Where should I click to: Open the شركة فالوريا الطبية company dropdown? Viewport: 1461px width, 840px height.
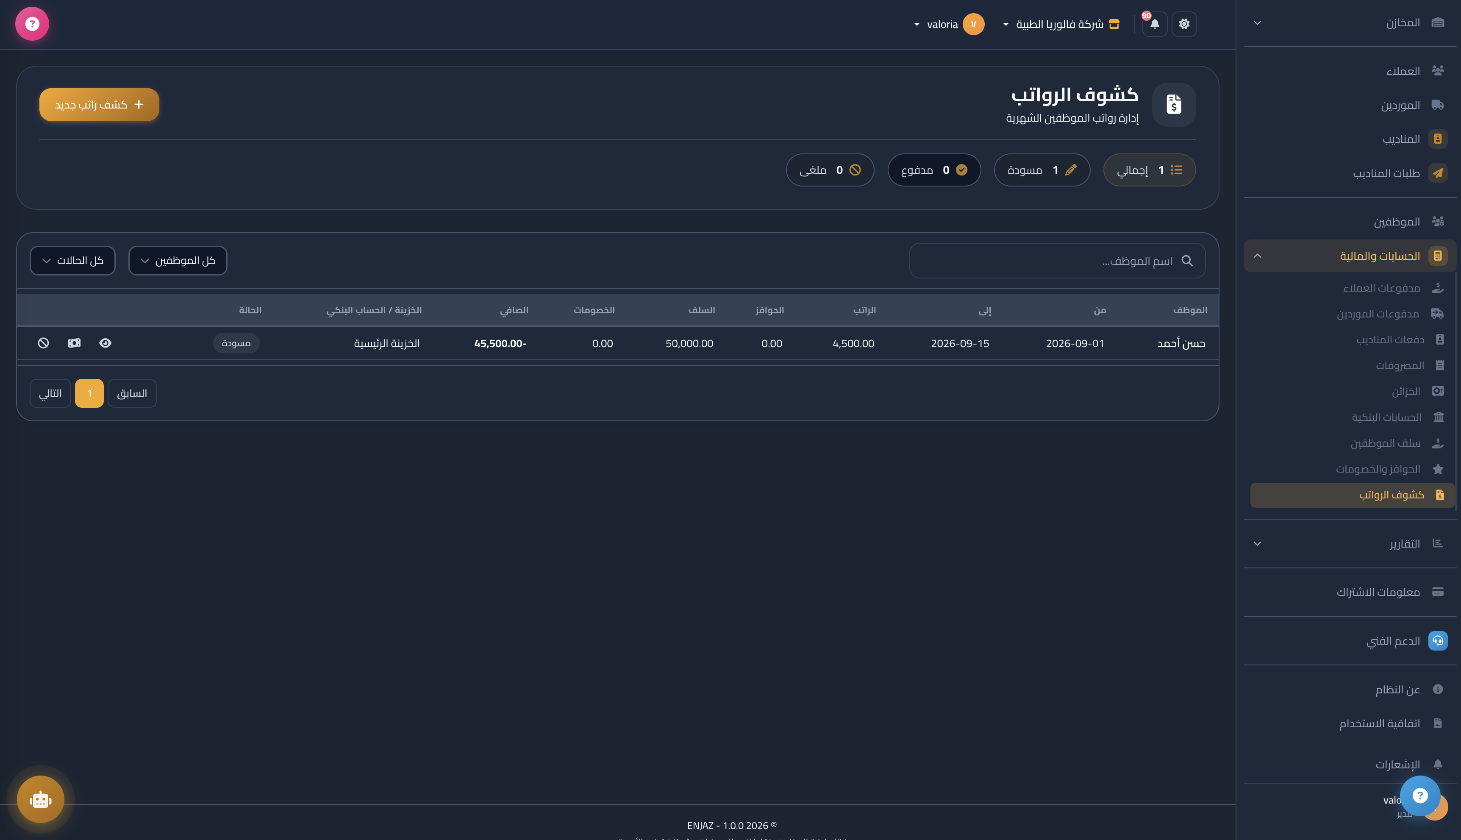pos(1061,24)
